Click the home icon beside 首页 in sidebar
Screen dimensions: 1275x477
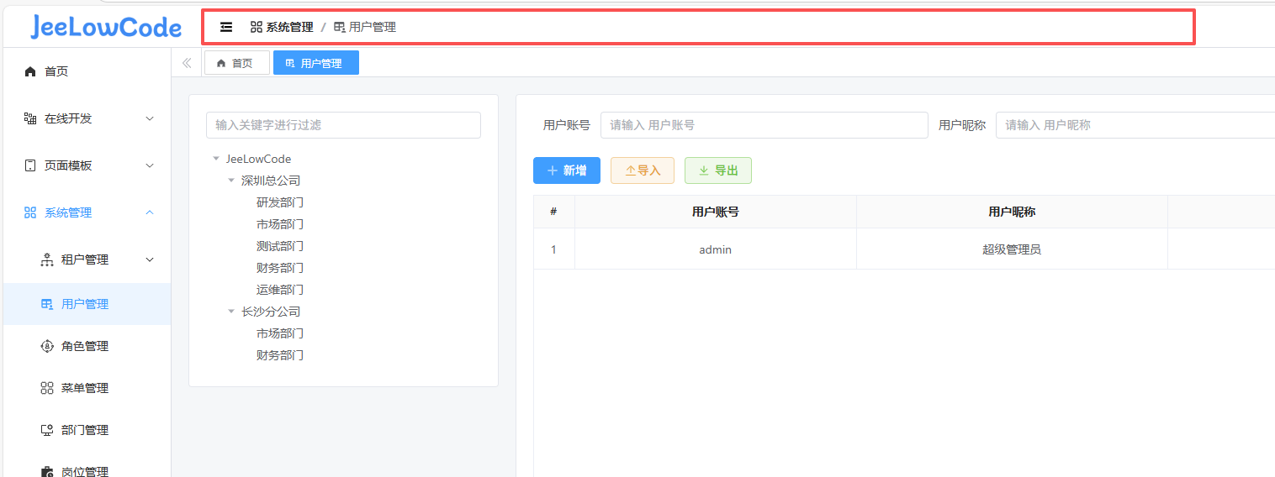click(x=30, y=71)
